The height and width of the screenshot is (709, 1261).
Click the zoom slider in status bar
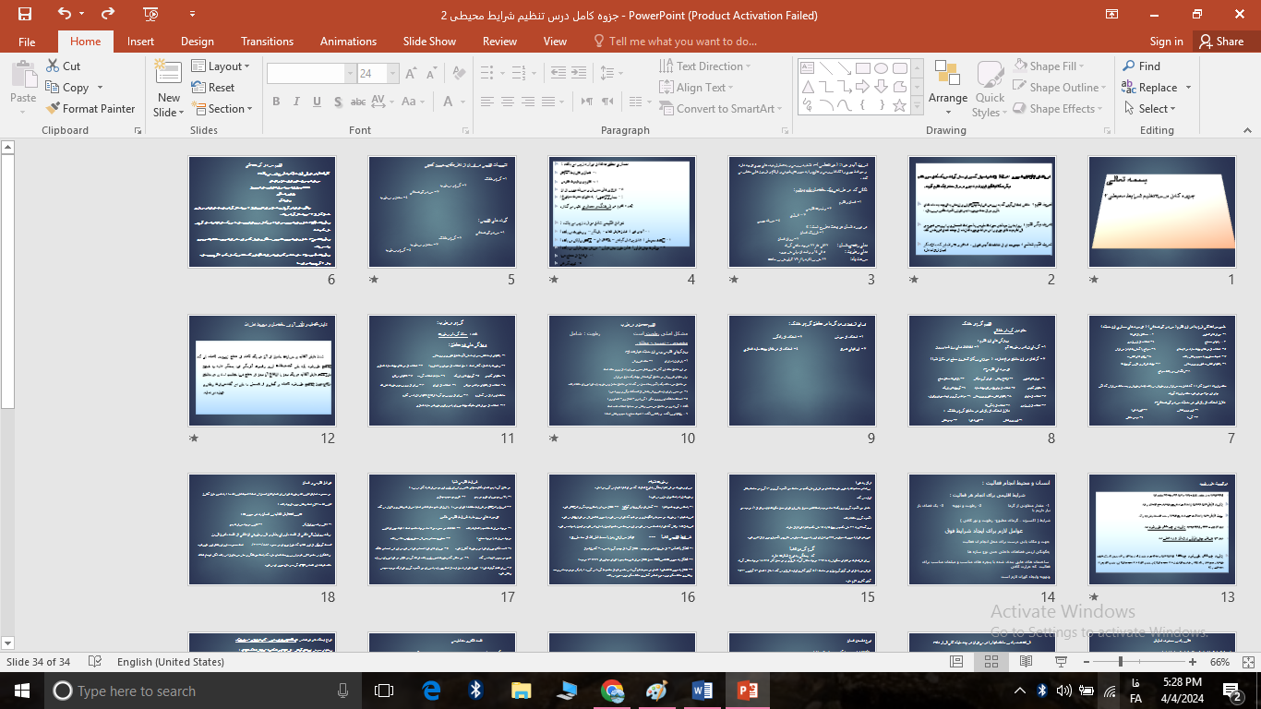pyautogui.click(x=1121, y=662)
